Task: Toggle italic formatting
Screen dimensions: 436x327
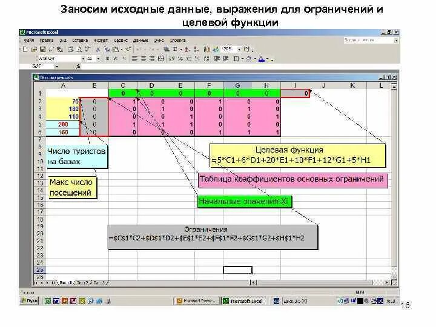Action: (116, 59)
